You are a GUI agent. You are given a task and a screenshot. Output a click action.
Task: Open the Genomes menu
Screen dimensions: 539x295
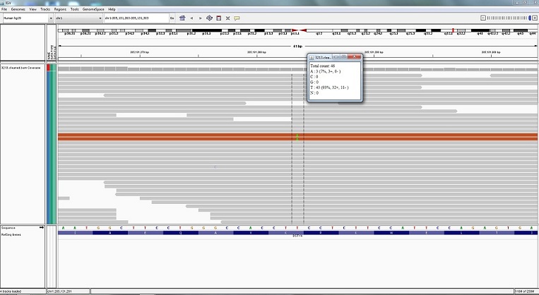coord(18,9)
